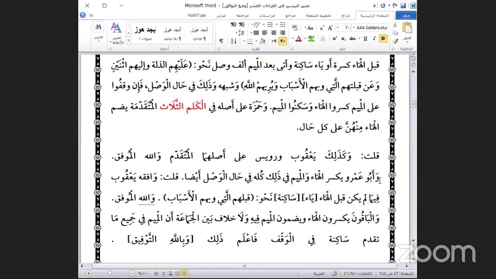The width and height of the screenshot is (496, 279).
Task: Center align paragraph text
Action: tap(274, 33)
